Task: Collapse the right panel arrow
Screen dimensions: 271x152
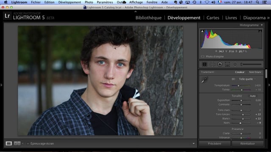Action: tap(269, 85)
